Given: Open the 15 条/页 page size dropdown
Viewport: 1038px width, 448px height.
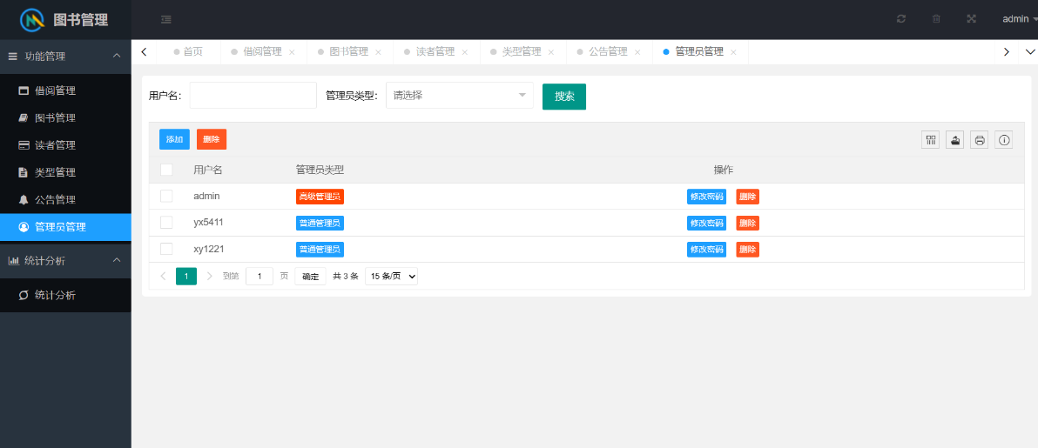Looking at the screenshot, I should pyautogui.click(x=391, y=276).
